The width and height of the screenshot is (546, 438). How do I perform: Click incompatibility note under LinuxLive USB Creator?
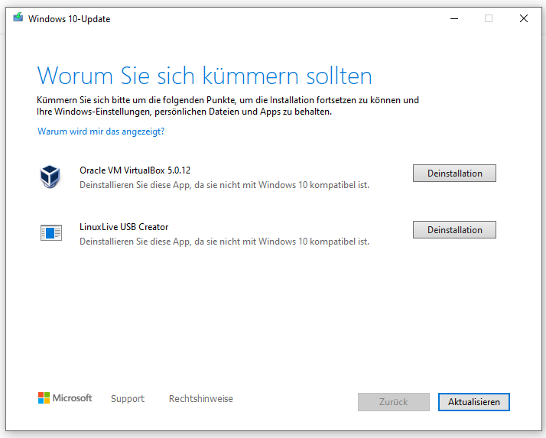(x=224, y=242)
